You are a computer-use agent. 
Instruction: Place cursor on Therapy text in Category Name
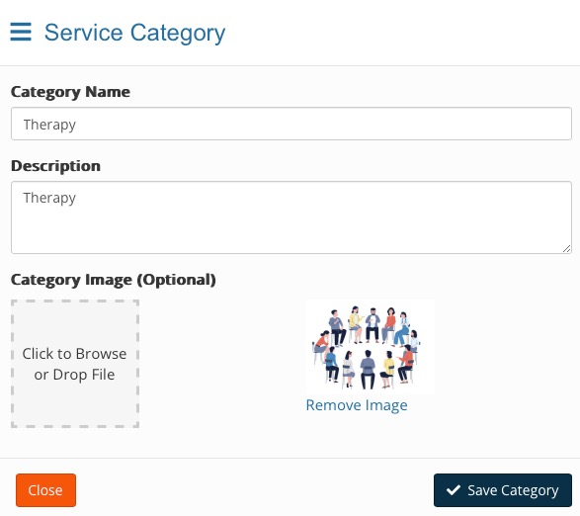(x=49, y=125)
